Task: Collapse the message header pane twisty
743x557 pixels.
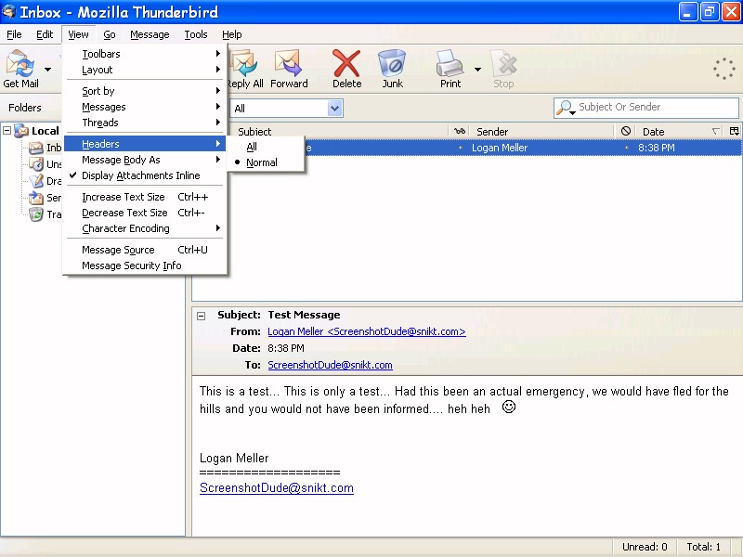Action: (x=202, y=316)
